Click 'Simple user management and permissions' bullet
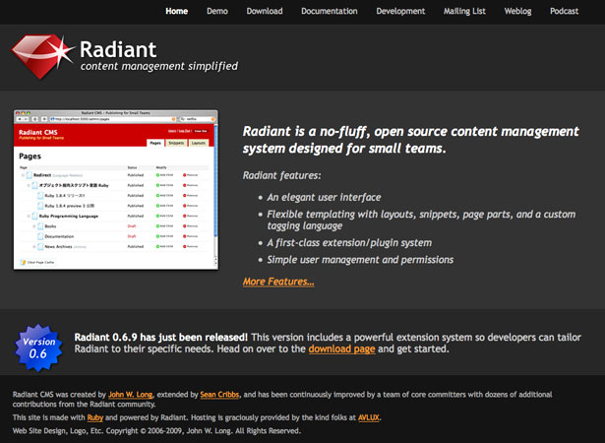 click(x=360, y=260)
